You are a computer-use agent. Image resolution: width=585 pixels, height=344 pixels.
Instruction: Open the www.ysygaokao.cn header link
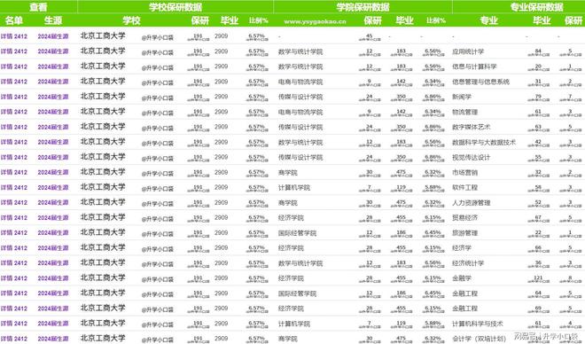pyautogui.click(x=315, y=21)
